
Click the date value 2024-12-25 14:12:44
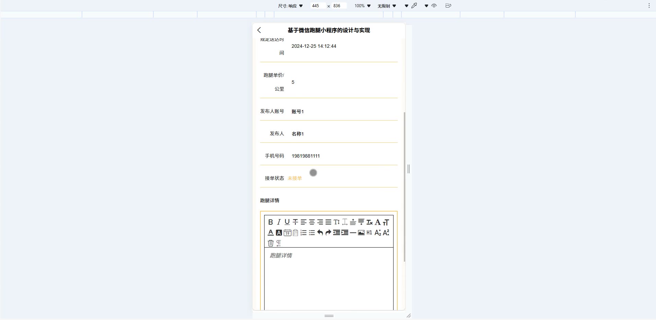tap(314, 46)
